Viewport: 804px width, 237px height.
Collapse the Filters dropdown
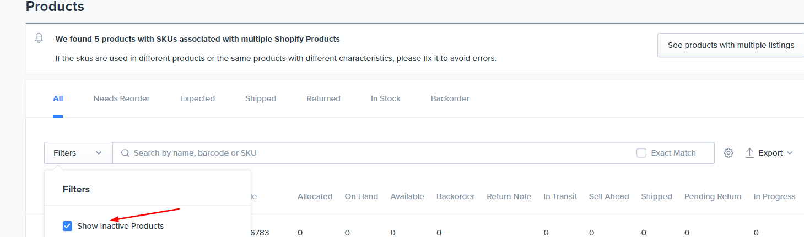click(x=78, y=153)
